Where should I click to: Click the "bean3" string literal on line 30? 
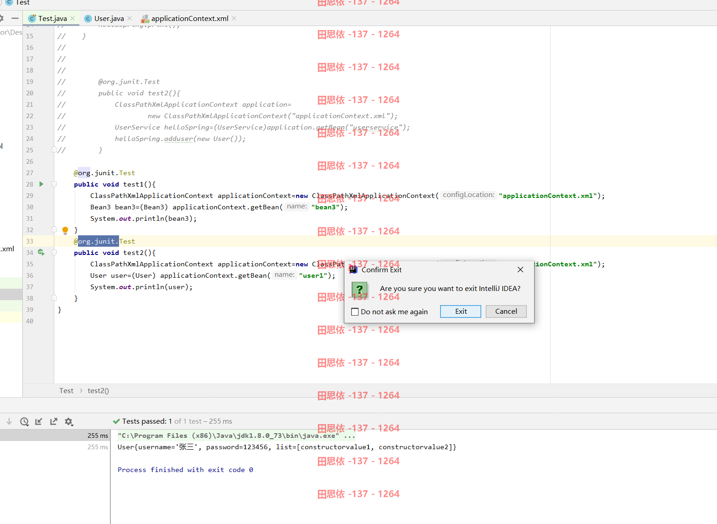click(326, 207)
